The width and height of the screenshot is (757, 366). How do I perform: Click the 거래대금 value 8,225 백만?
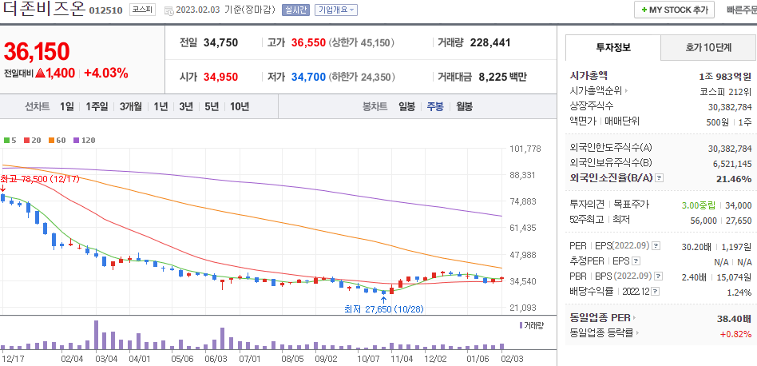[503, 76]
